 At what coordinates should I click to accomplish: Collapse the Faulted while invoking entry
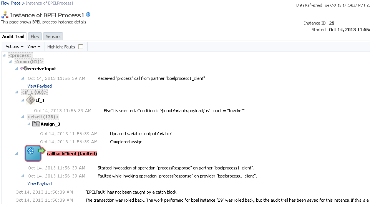click(x=22, y=176)
